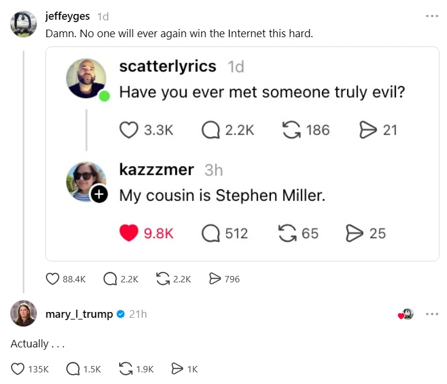View jeffeyges' profile picture
Viewport: 447px width, 384px height.
(24, 24)
